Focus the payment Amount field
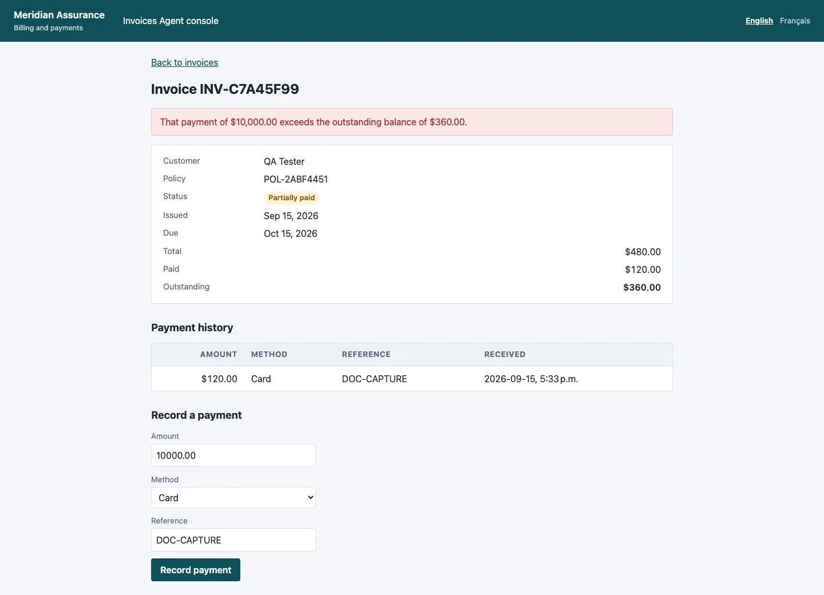Image resolution: width=824 pixels, height=595 pixels. [233, 455]
